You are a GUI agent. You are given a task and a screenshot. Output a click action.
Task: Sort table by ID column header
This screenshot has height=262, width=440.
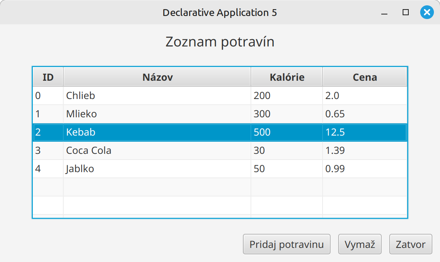48,77
